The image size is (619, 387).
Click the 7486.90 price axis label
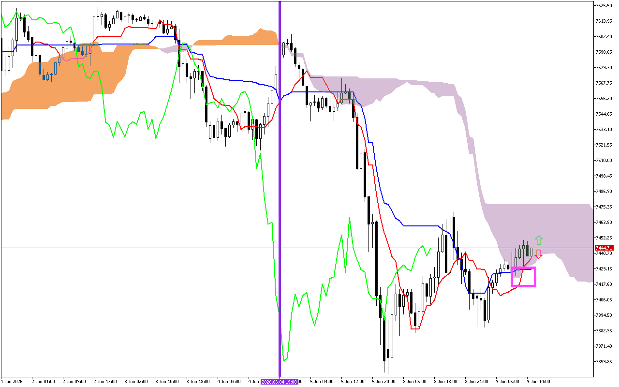(x=604, y=191)
